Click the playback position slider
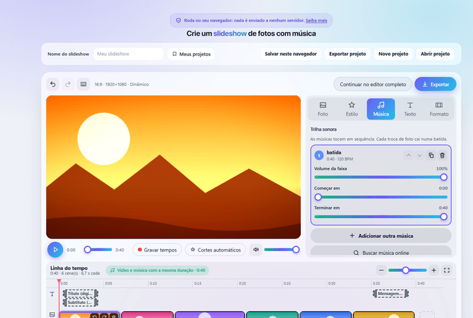 (x=99, y=250)
